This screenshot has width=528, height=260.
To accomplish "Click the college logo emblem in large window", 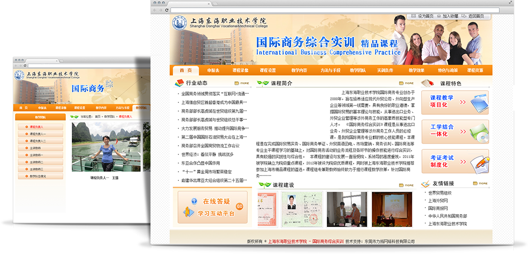I will pyautogui.click(x=180, y=23).
